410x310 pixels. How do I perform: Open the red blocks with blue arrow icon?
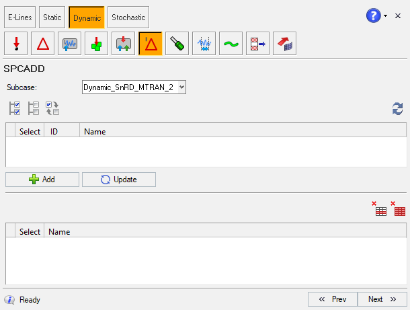coord(258,44)
